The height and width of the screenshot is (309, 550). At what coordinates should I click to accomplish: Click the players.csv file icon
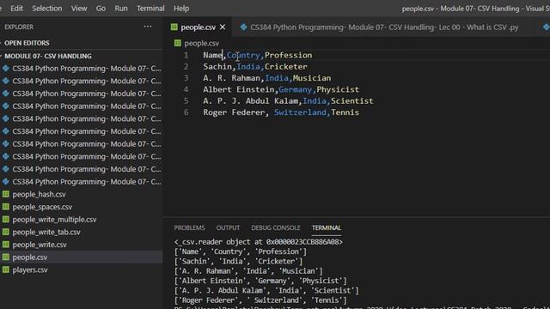(6, 270)
